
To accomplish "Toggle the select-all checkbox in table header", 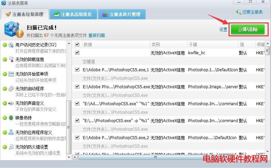I will tap(77, 44).
